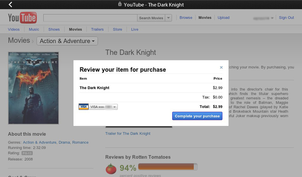Viewport: 302px width, 177px height.
Task: Close the purchase review dialog
Action: click(x=221, y=67)
